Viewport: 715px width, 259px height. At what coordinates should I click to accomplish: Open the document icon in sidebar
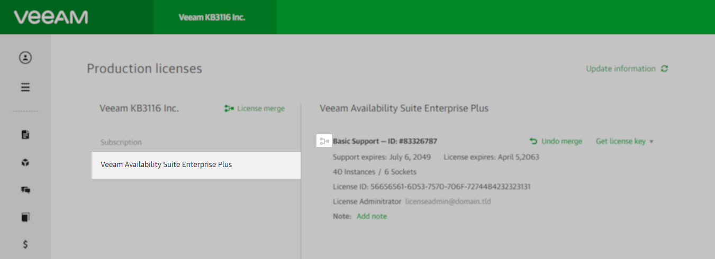click(25, 135)
